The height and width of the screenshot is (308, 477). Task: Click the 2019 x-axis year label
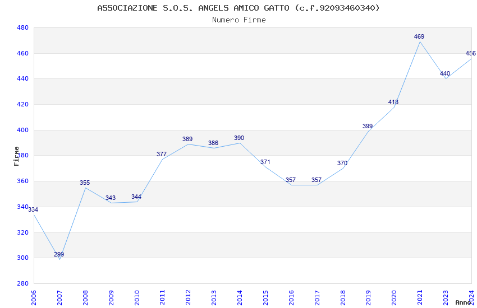coord(368,297)
